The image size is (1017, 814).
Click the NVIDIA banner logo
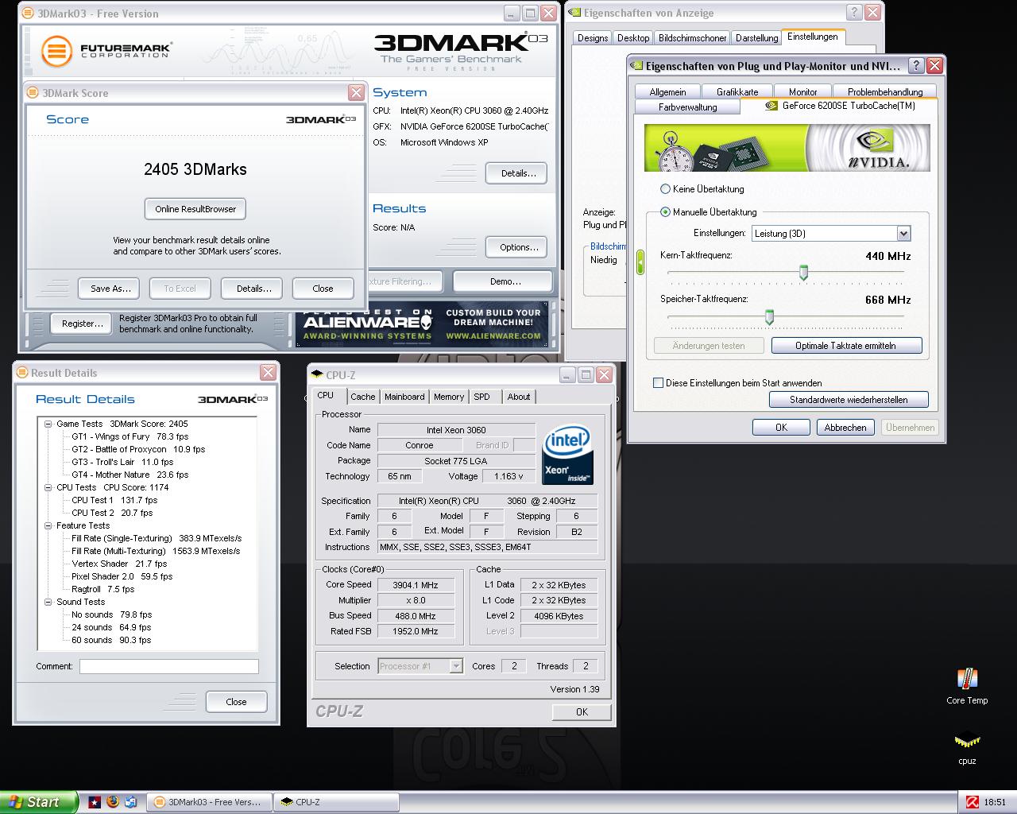coord(877,148)
